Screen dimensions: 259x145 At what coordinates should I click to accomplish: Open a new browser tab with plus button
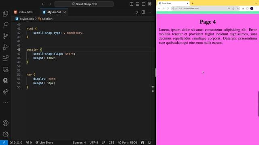coord(193,3)
